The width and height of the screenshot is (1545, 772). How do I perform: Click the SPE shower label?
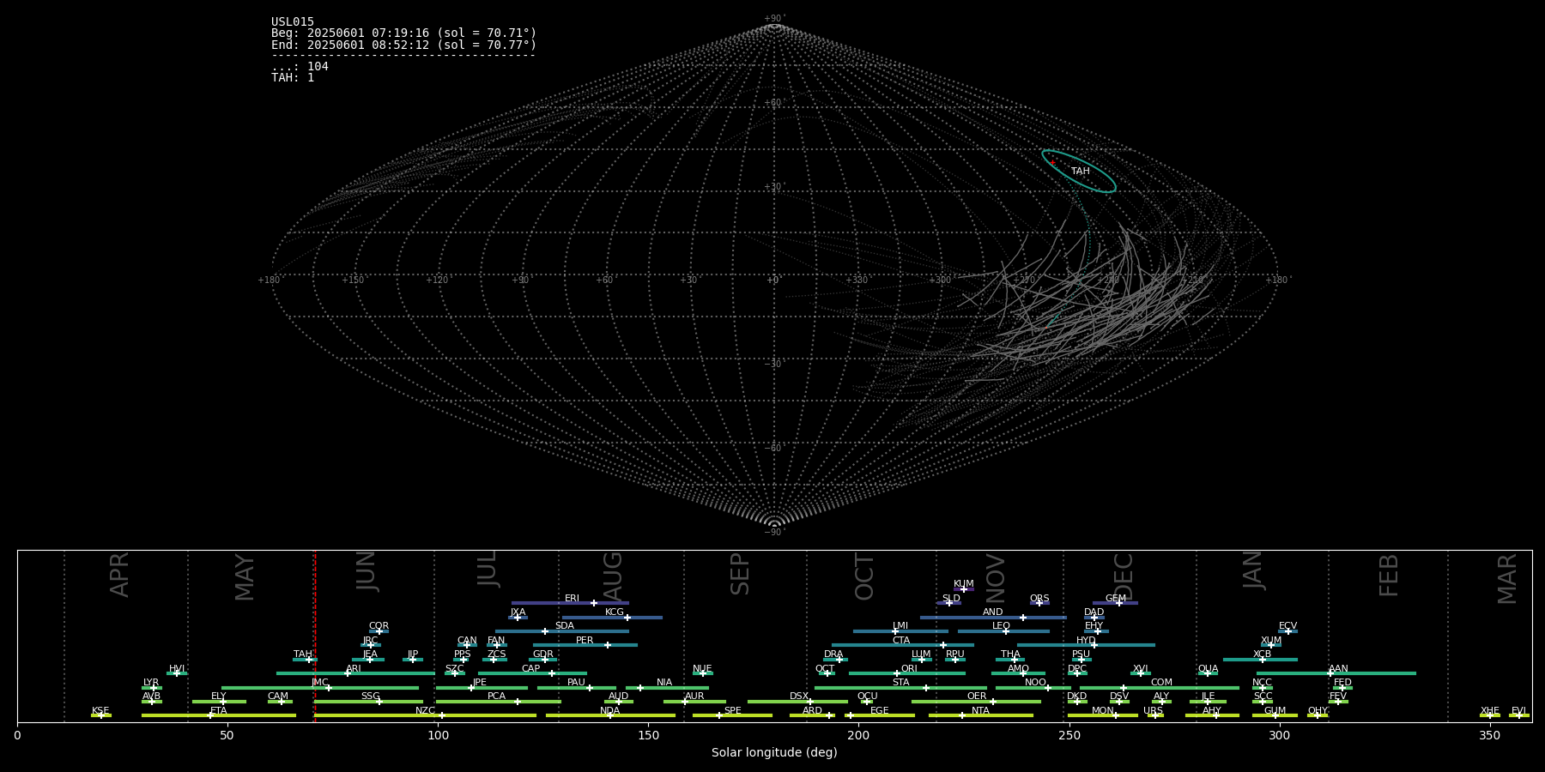pos(732,711)
